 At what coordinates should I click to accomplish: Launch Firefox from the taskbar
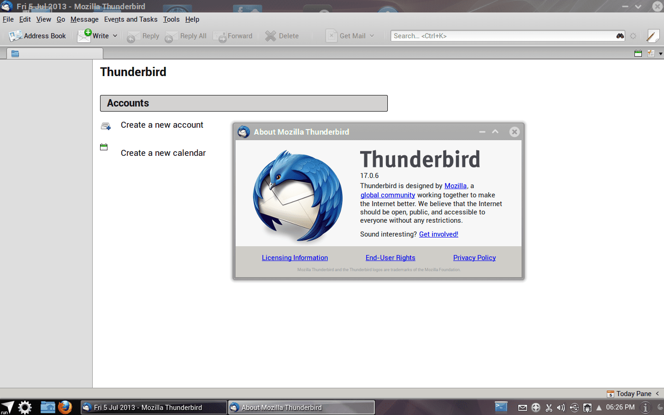point(65,407)
